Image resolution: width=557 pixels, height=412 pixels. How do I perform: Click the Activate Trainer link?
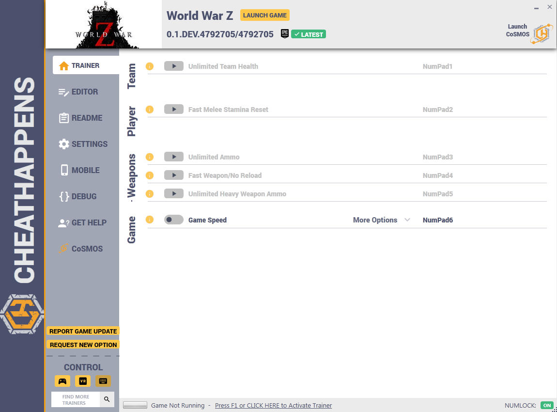(273, 406)
